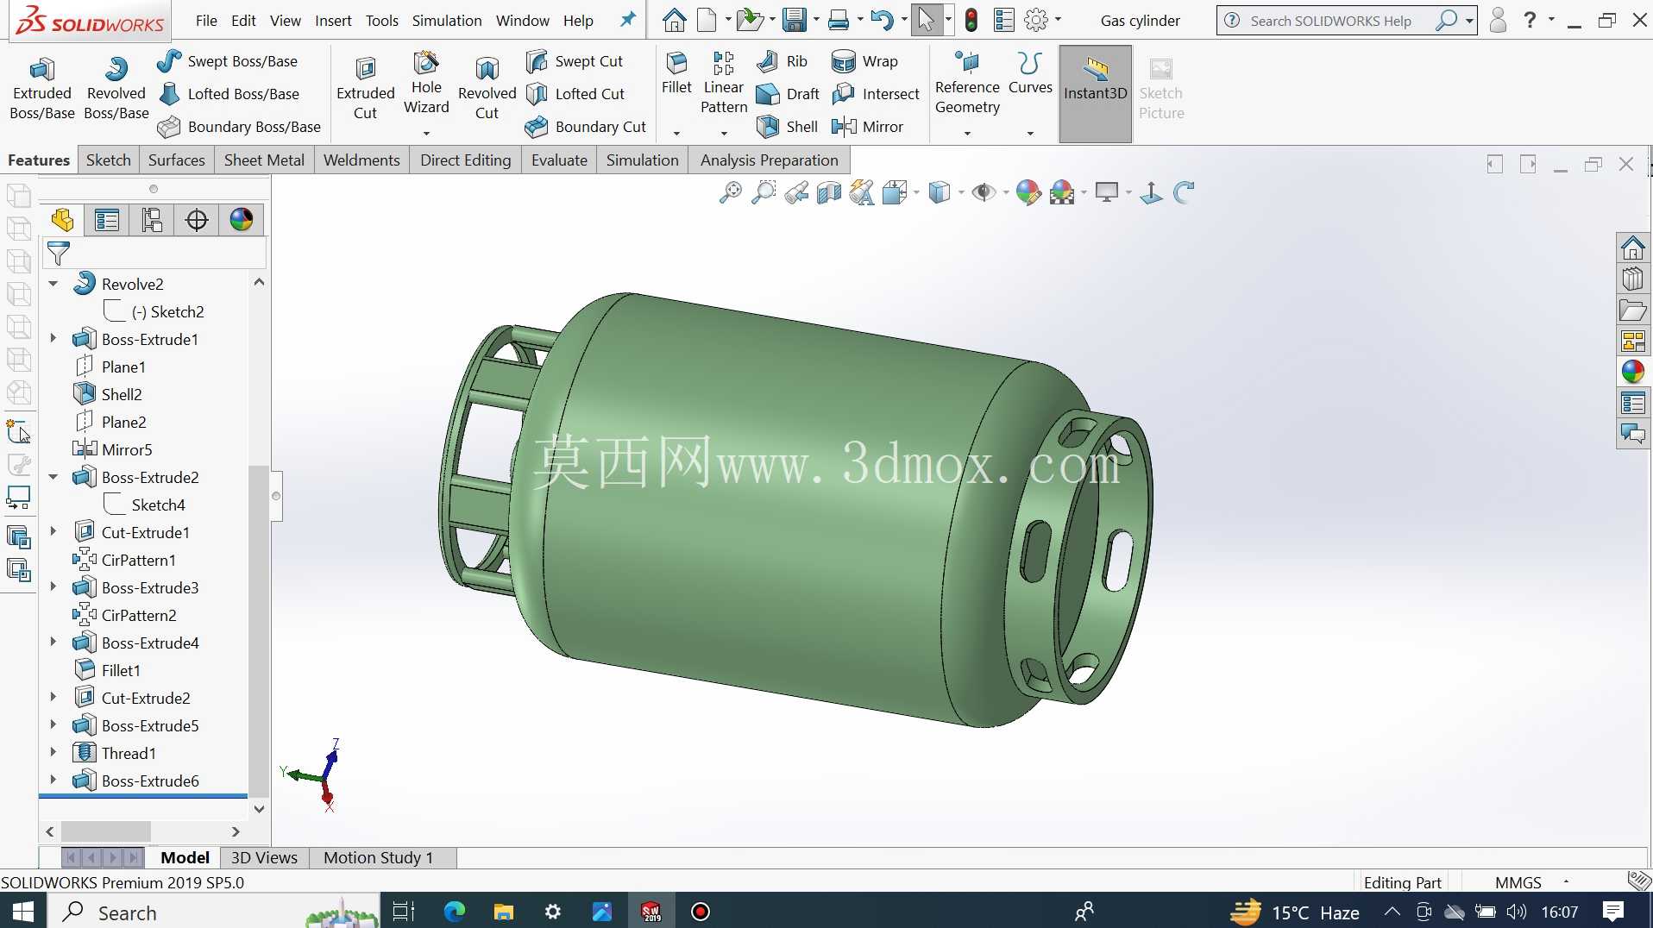Select the Boundary Cut tool
Image resolution: width=1653 pixels, height=928 pixels.
586,127
